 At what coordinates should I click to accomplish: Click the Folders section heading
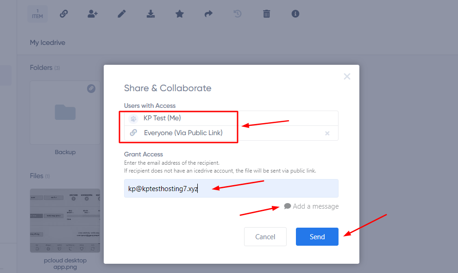pyautogui.click(x=45, y=68)
